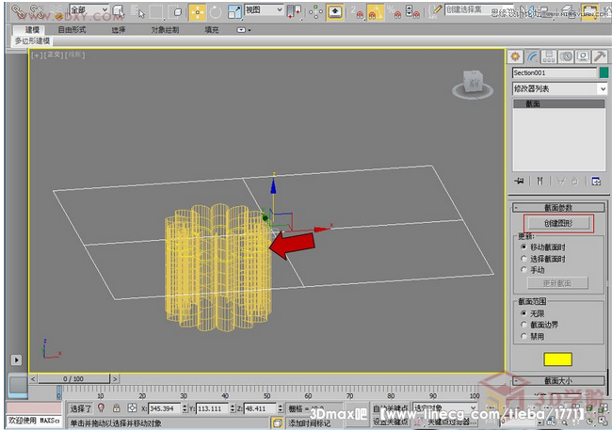Select the 截面 entry in modifier stack
The image size is (612, 430).
tap(559, 104)
